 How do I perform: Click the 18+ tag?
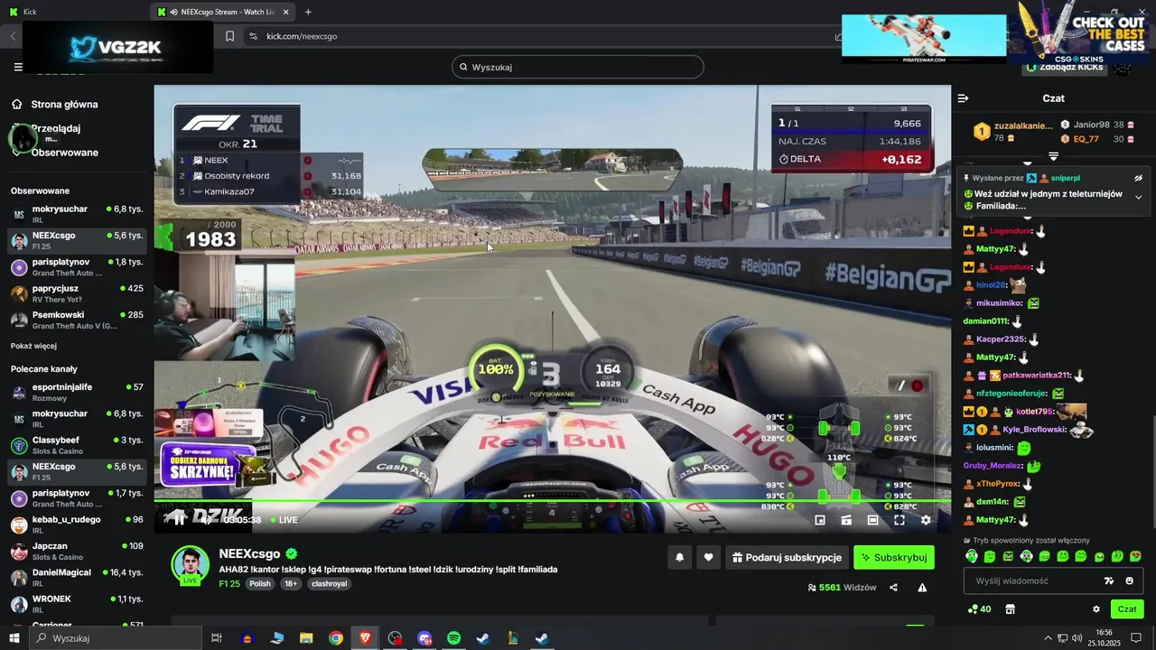[x=291, y=584]
